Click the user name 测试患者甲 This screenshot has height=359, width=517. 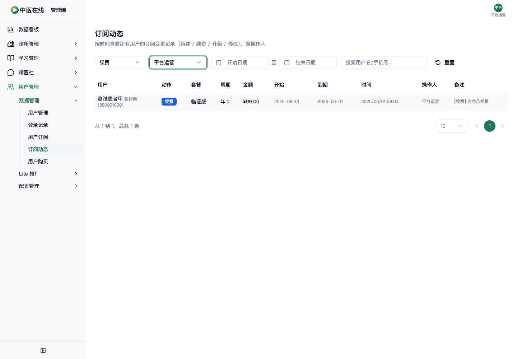[110, 99]
